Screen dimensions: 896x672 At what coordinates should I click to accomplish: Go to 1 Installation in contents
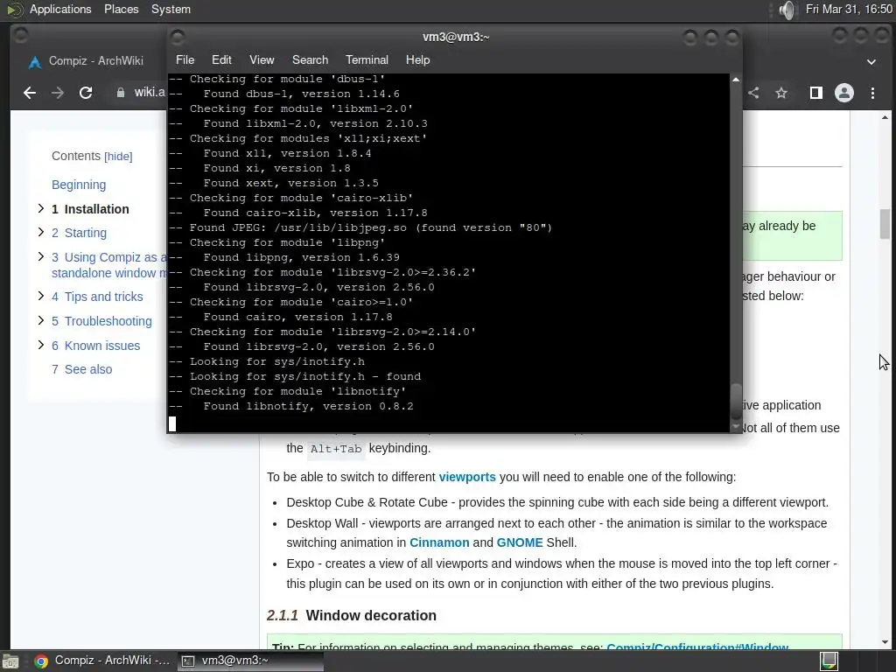(x=90, y=209)
